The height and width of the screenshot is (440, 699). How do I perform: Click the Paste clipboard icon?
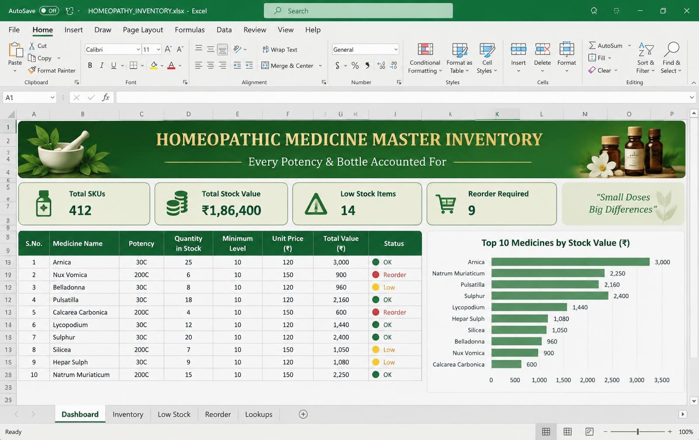click(x=15, y=50)
